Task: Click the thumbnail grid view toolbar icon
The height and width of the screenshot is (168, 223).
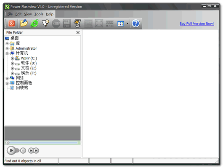Action: pyautogui.click(x=121, y=24)
